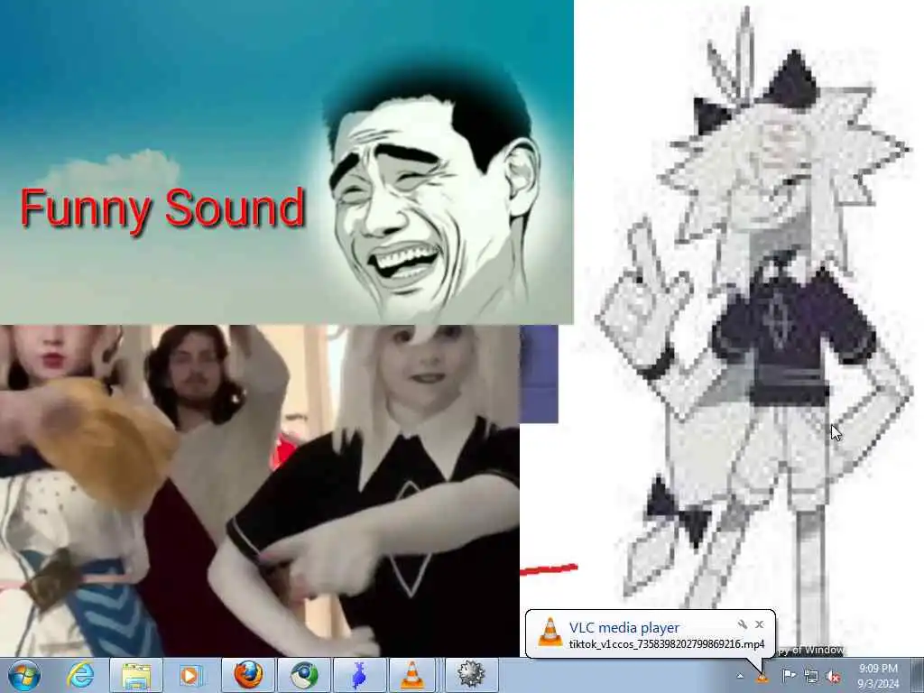Screen dimensions: 924x693
Task: Launch Firefox from the taskbar
Action: coord(249,675)
